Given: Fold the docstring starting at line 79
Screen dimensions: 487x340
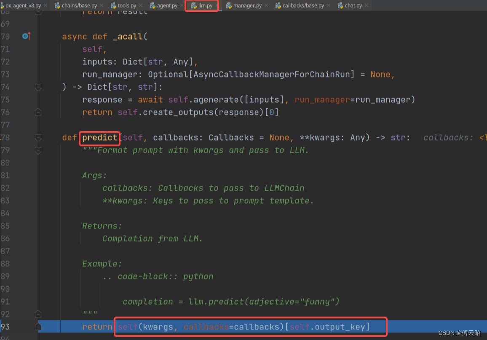Looking at the screenshot, I should click(38, 150).
